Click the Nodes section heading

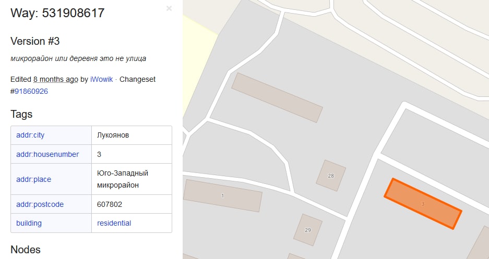[25, 250]
